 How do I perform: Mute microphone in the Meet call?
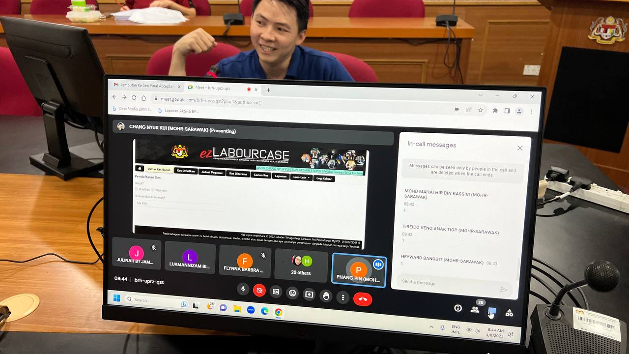coord(243,290)
